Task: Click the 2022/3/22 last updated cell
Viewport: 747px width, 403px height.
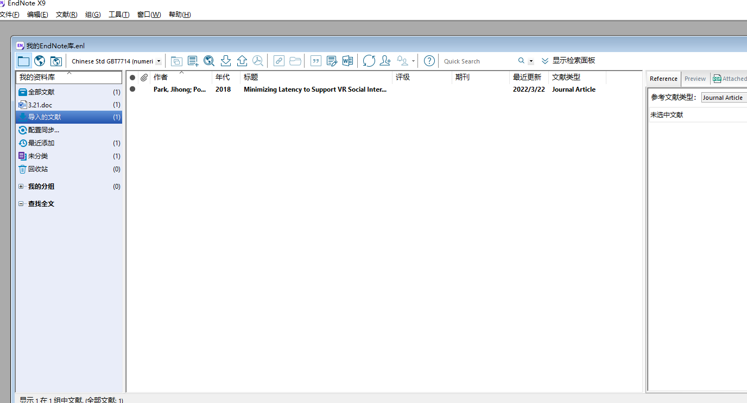Action: 529,89
